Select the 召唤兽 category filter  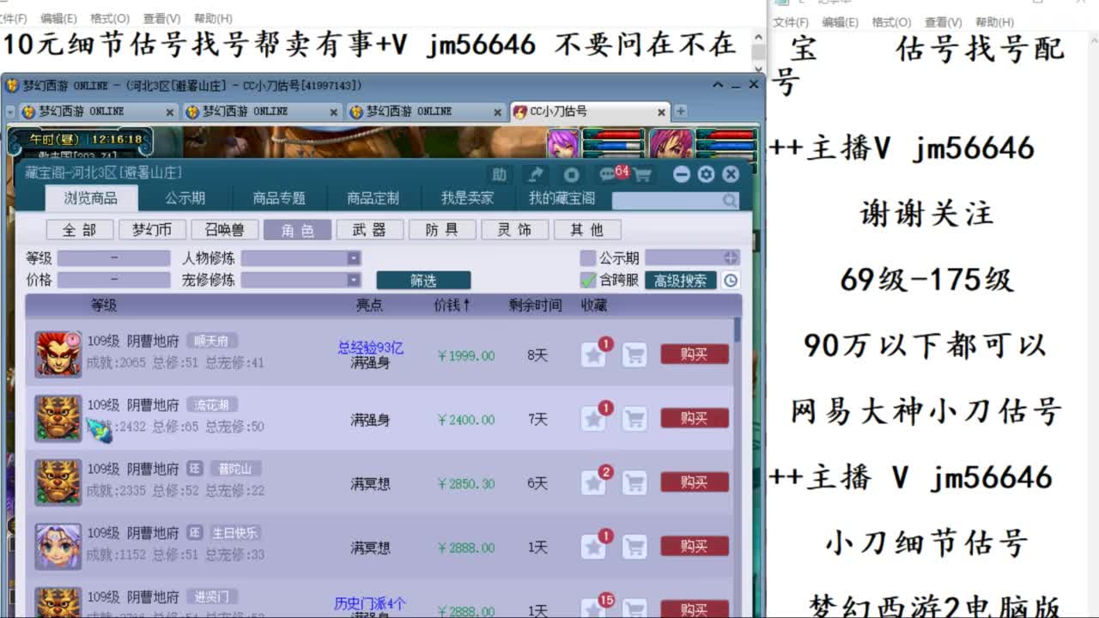tap(225, 230)
